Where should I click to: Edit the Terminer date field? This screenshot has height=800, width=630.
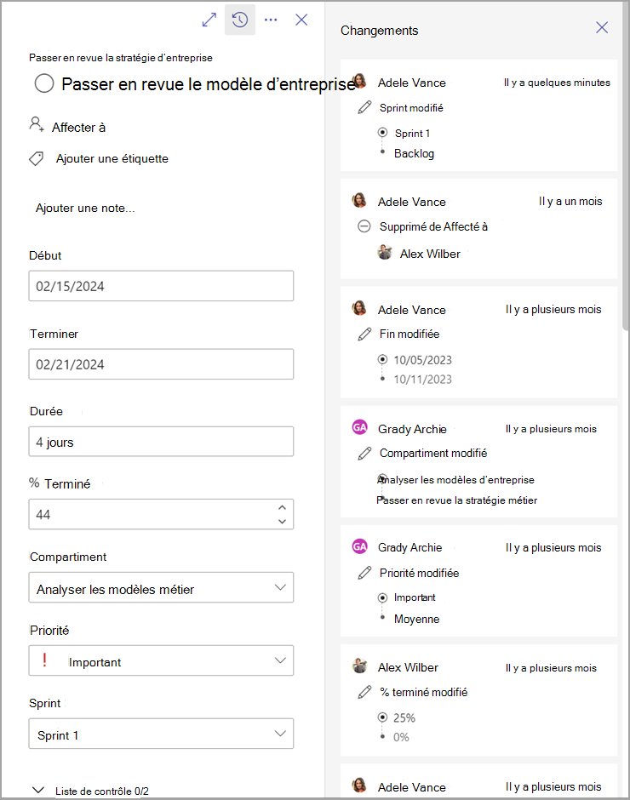coord(161,364)
